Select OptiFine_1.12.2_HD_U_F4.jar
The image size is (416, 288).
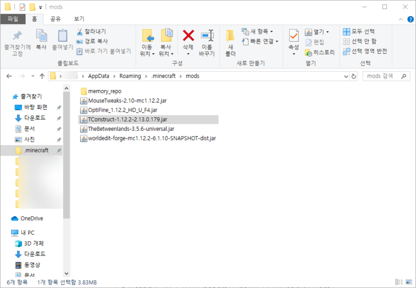pos(119,110)
